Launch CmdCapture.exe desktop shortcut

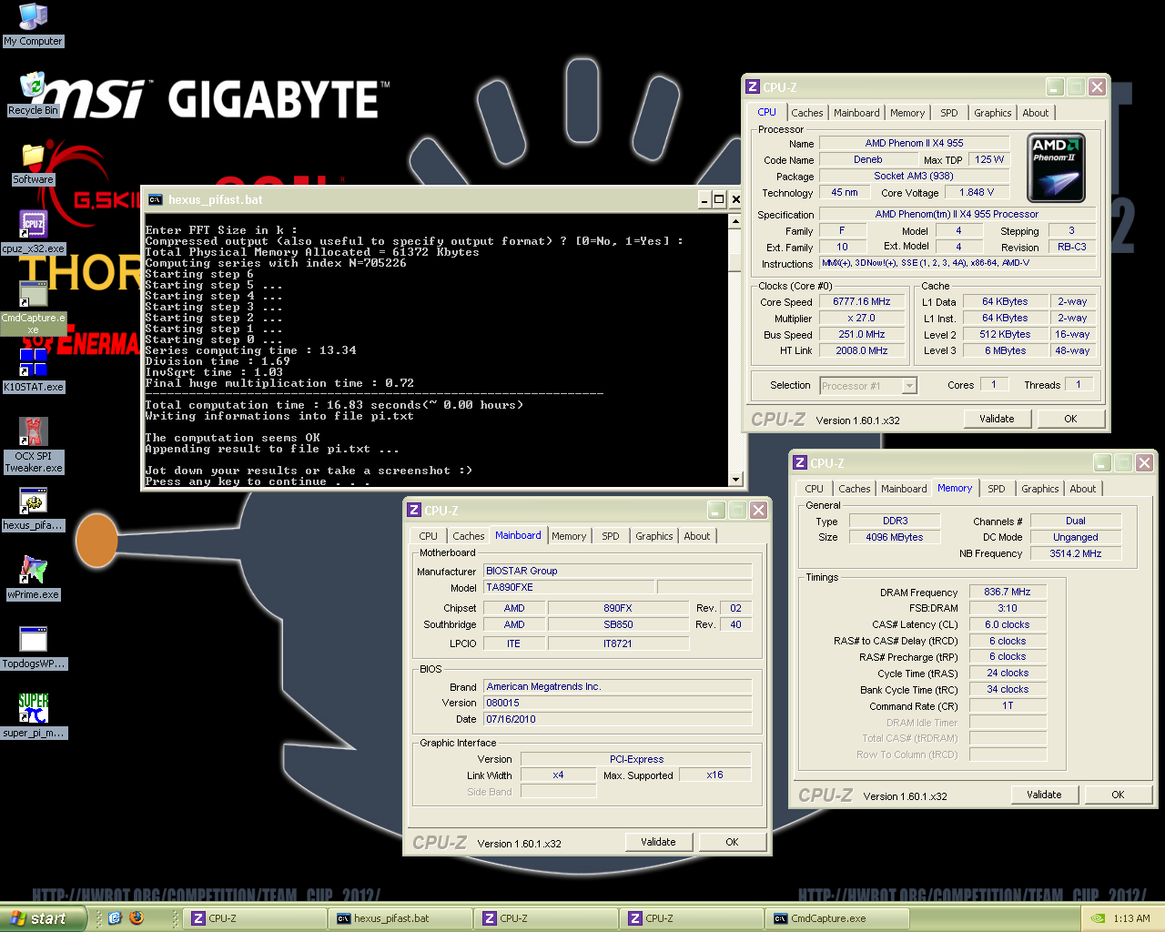[x=33, y=307]
